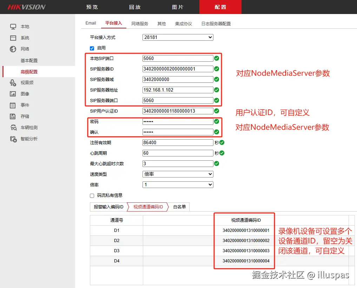Click the window icon beside 系统

pos(13,38)
